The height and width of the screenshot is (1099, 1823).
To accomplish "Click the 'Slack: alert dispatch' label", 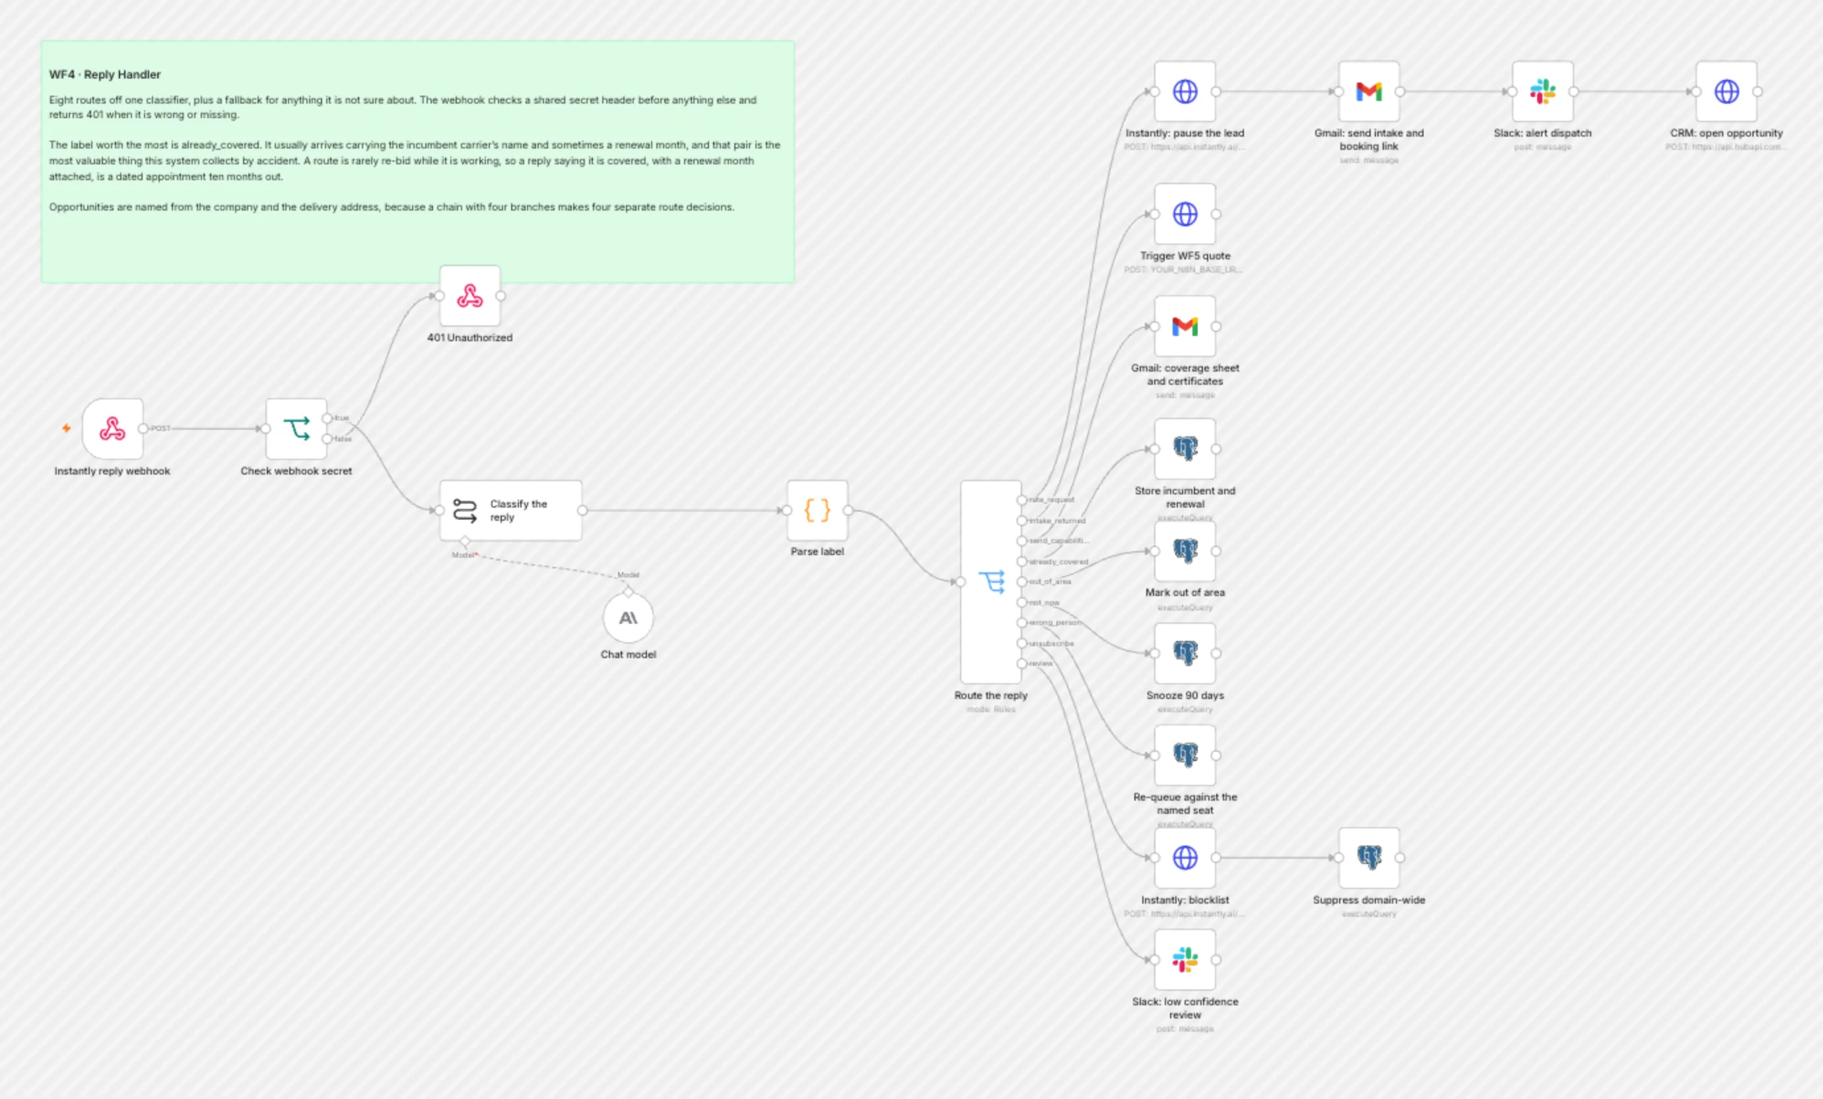I will point(1542,133).
